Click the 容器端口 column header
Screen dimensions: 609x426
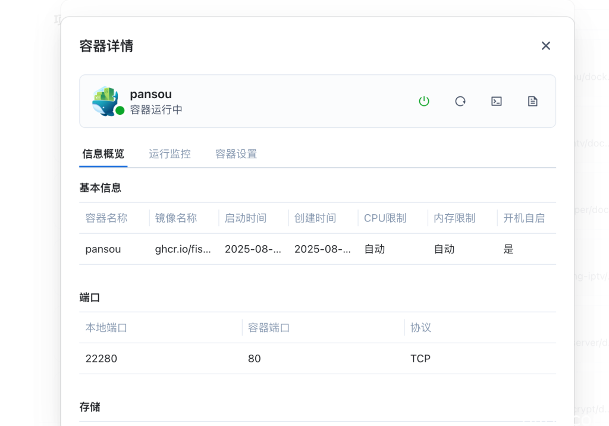tap(269, 328)
